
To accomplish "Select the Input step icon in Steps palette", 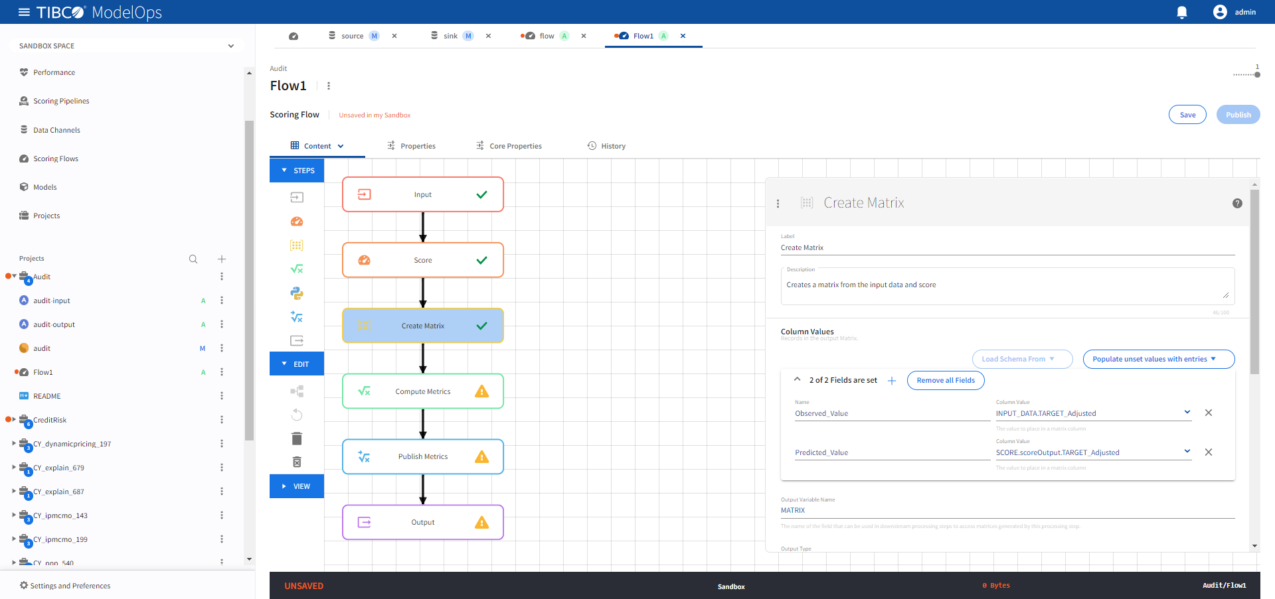I will 297,197.
